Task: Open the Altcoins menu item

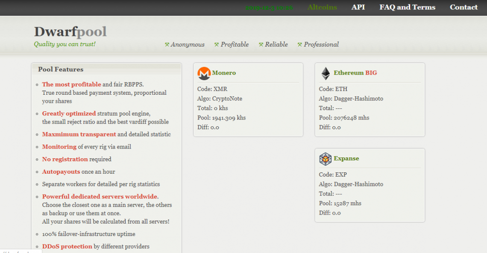Action: click(x=322, y=7)
